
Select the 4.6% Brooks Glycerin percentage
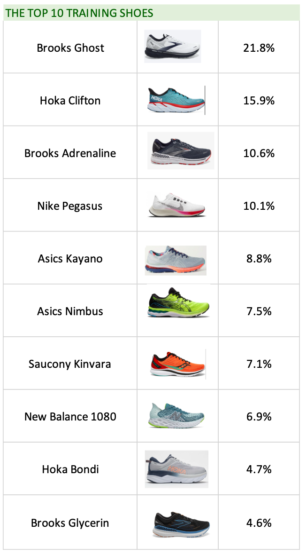259,522
